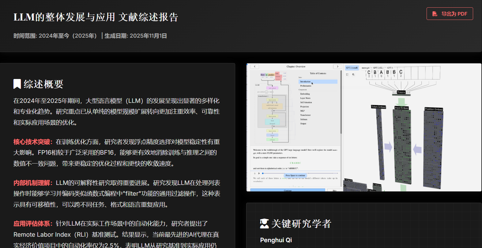Click the red 内部机制理解 label
Screen dimensions: 482x248
click(33, 183)
